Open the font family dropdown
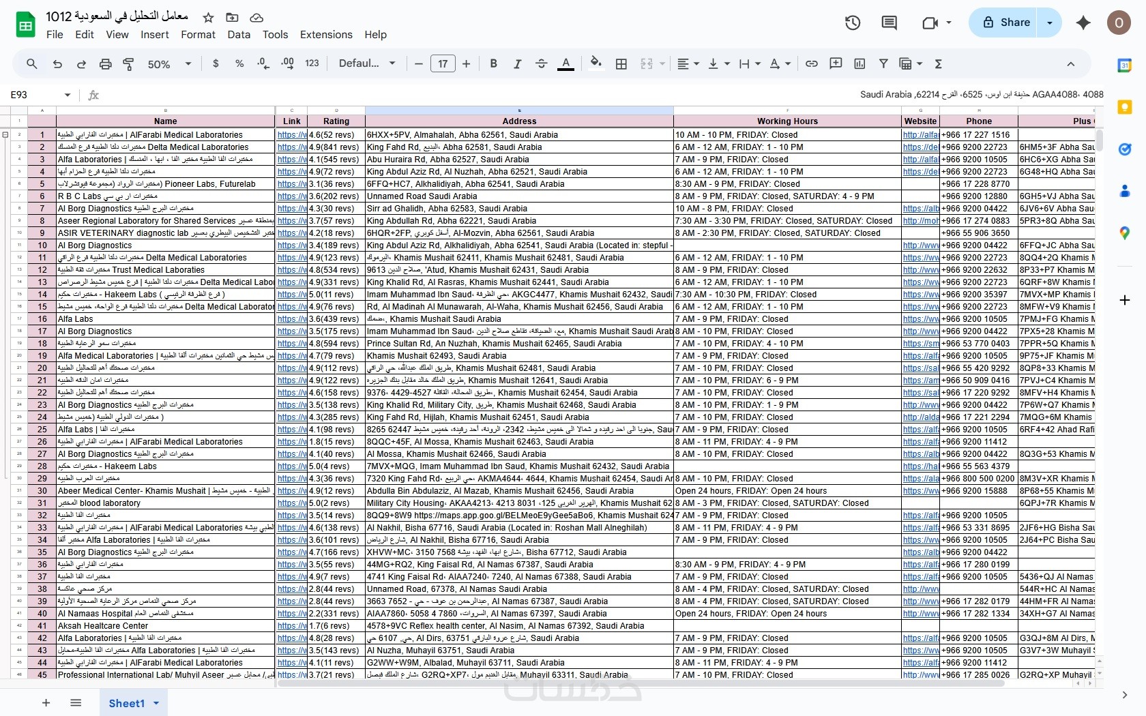Screen dimensions: 1146x716 (x=367, y=63)
